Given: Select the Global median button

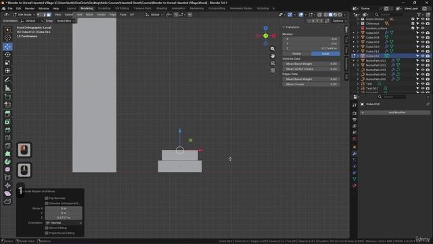Looking at the screenshot, I should click(x=296, y=54).
